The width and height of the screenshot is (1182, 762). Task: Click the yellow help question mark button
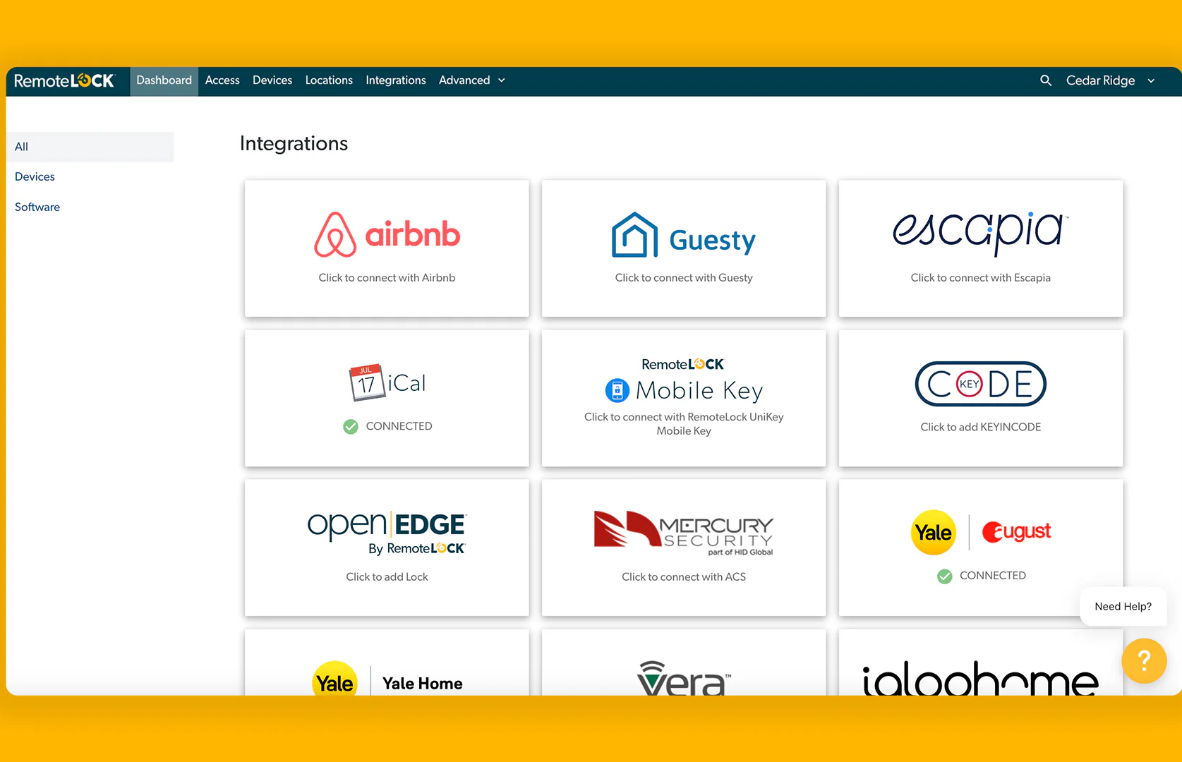click(x=1144, y=660)
